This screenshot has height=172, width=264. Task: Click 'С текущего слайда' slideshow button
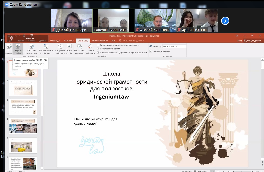18,49
